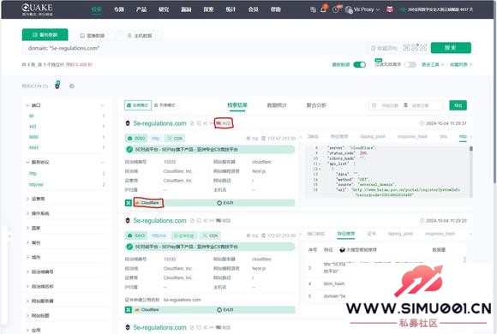Click the green Excel-style icon beside Cloudflare tag
The height and width of the screenshot is (334, 497).
(x=129, y=203)
